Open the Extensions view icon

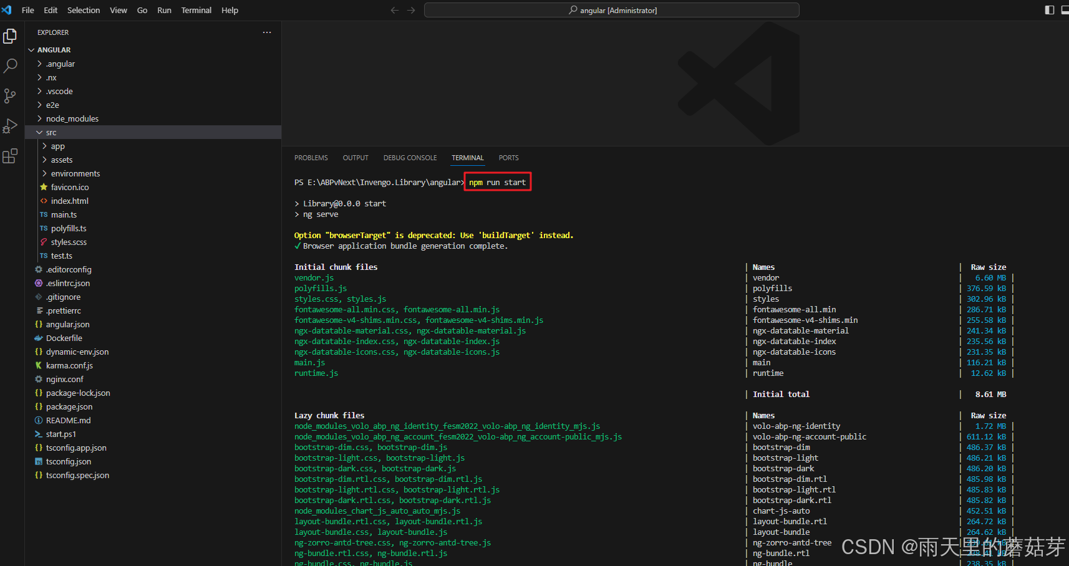point(10,156)
